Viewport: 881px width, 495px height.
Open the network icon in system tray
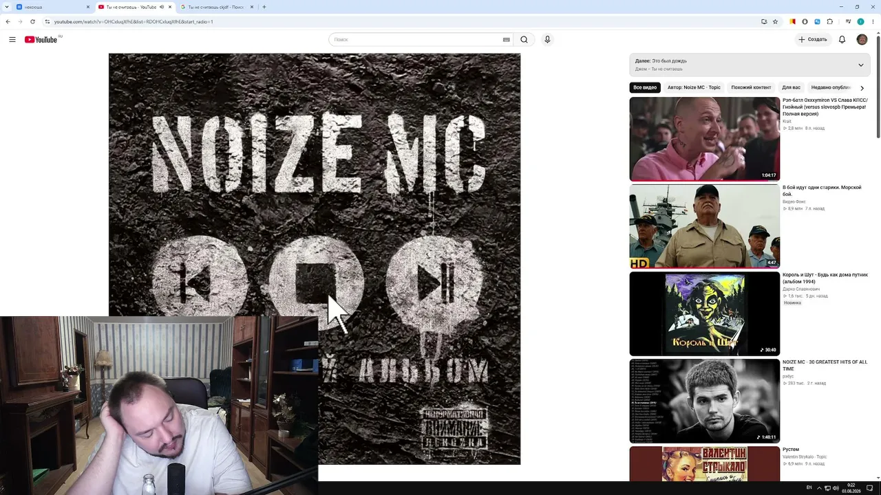(827, 488)
